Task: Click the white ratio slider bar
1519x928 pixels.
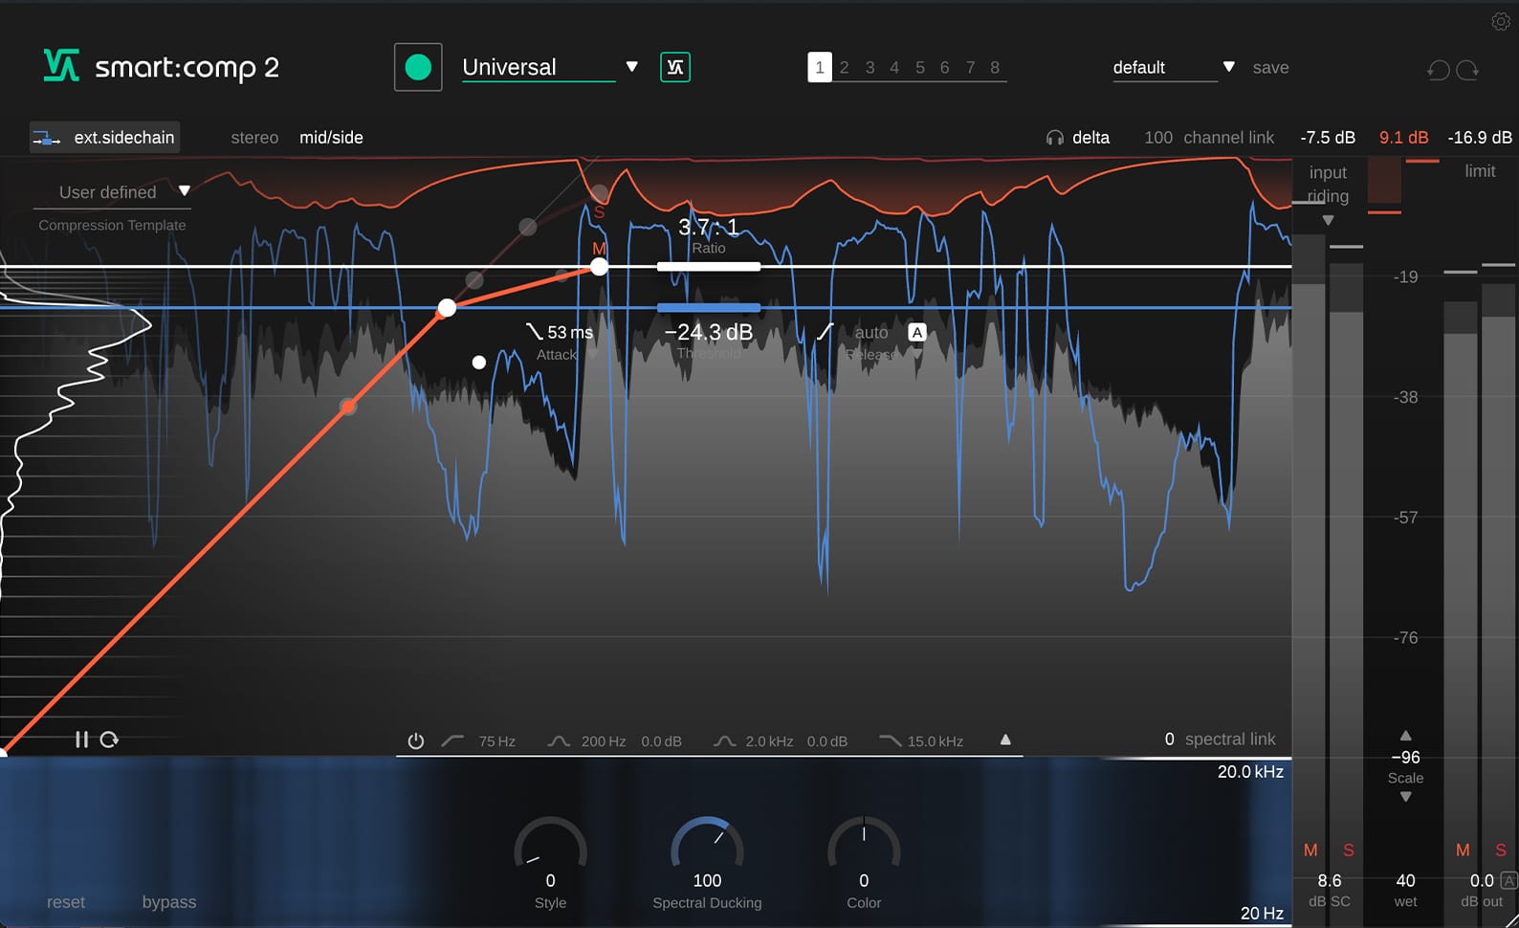Action: [709, 267]
